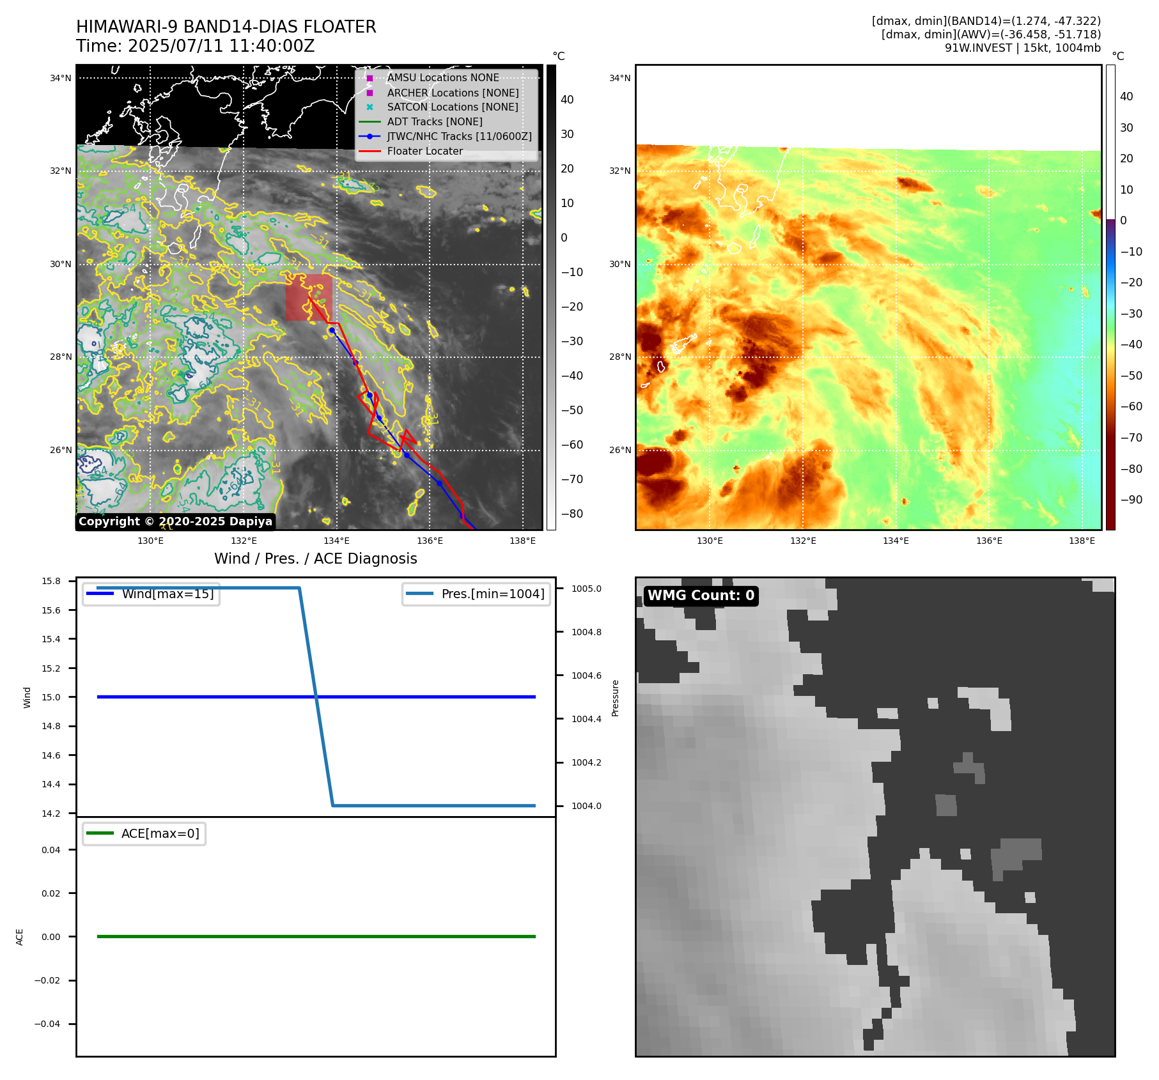Click the JTWC track point near 136.2°E
The height and width of the screenshot is (1080, 1159).
pos(439,483)
